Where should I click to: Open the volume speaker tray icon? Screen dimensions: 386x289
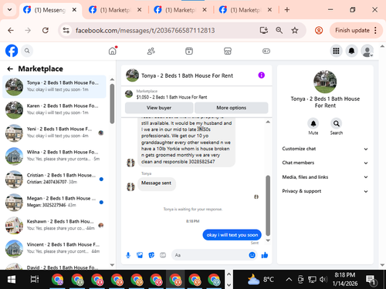click(323, 280)
